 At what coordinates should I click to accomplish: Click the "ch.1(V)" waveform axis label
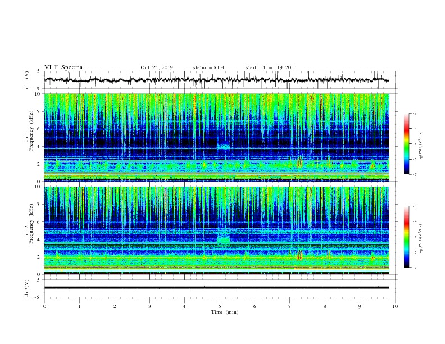coord(27,80)
